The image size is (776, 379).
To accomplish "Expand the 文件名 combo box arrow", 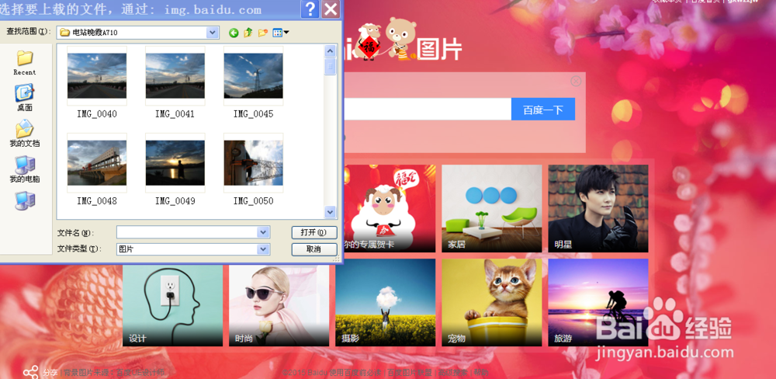I will (x=264, y=232).
